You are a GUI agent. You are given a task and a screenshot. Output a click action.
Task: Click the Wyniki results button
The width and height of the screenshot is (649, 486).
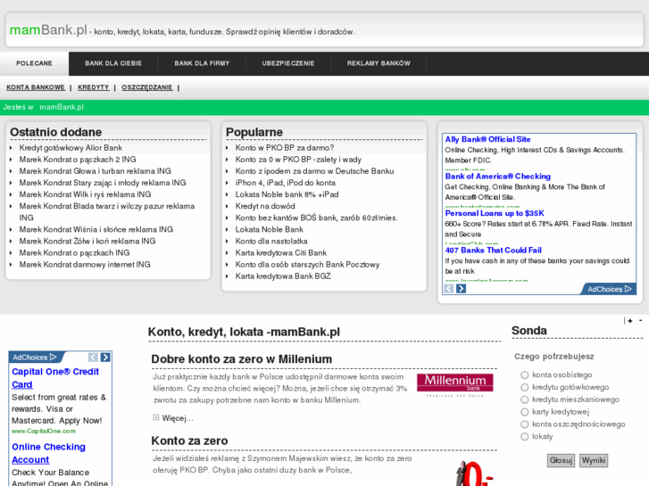pos(594,460)
